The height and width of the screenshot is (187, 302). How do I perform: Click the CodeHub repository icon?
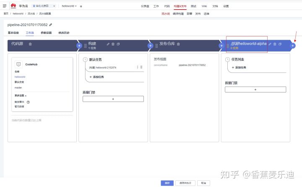[x=18, y=64]
